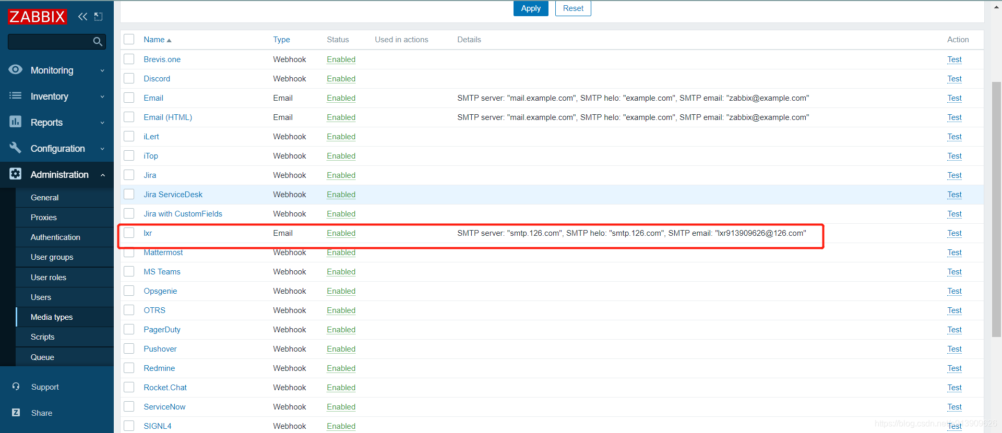Select the Media types submenu item
Screen dimensions: 1002x433
coord(65,317)
